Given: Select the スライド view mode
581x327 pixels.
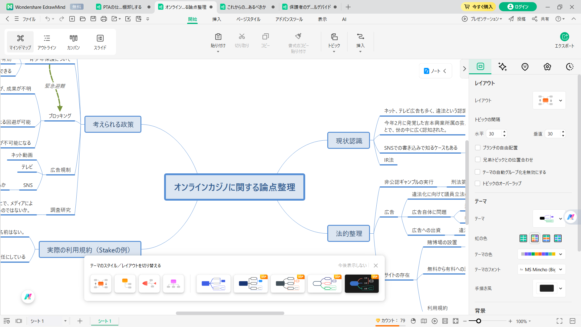Looking at the screenshot, I should tap(100, 42).
